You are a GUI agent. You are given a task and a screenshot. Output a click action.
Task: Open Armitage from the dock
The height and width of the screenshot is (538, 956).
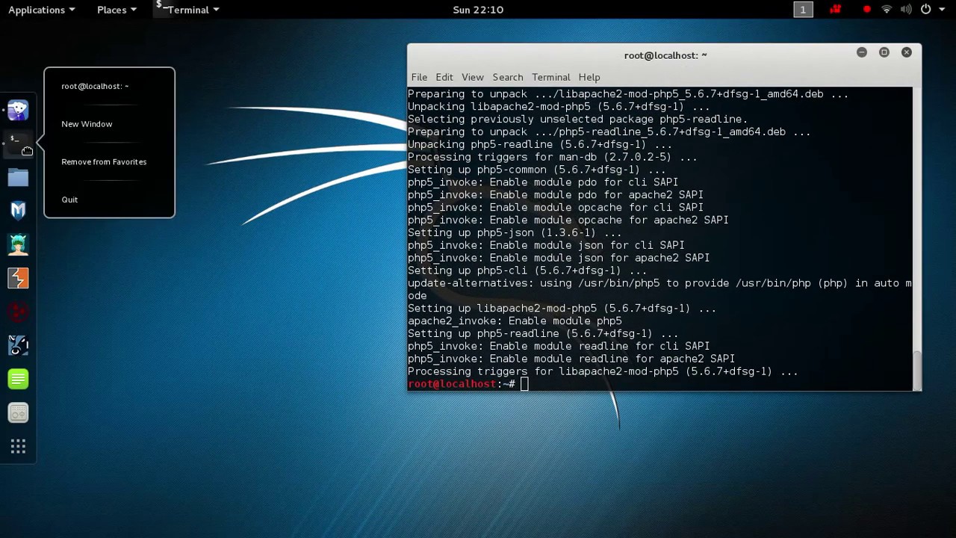[x=18, y=244]
